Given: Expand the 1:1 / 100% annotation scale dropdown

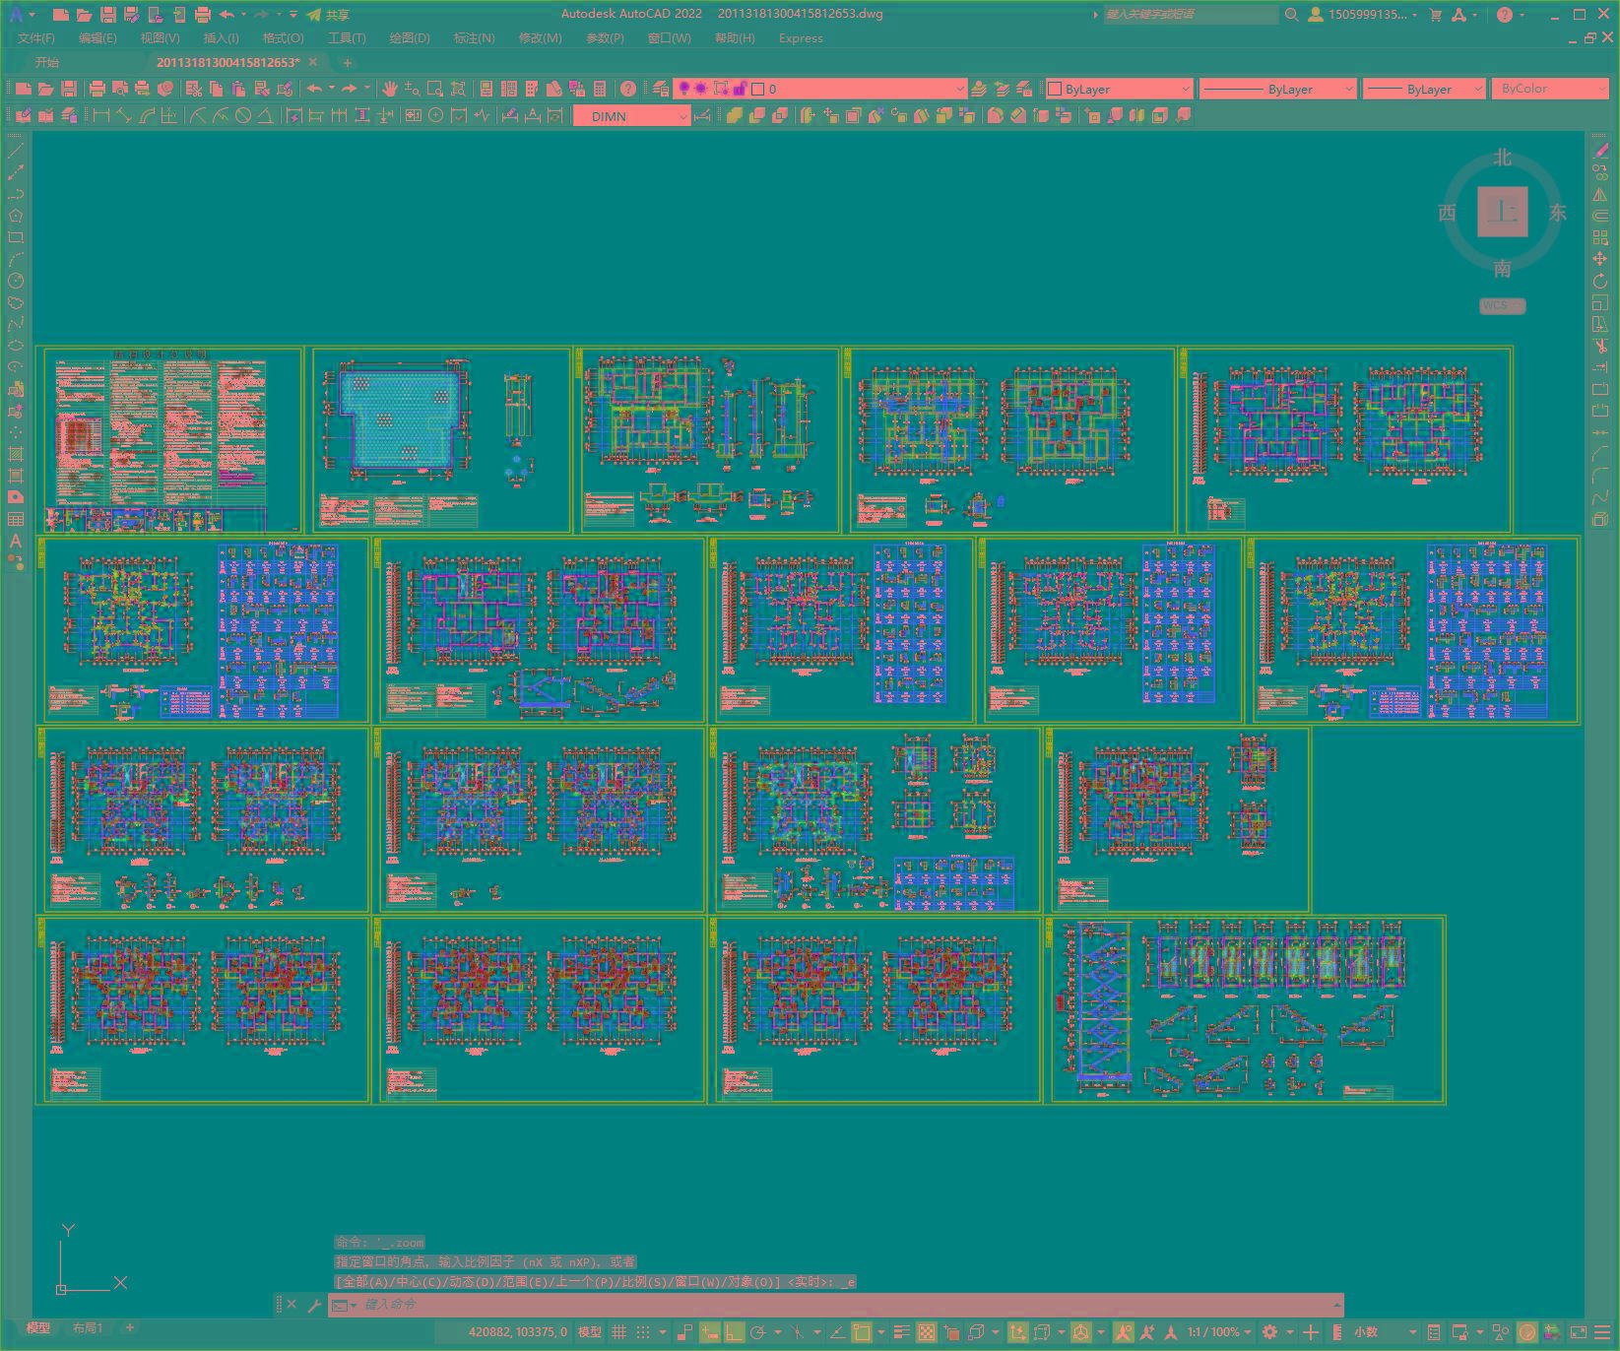Looking at the screenshot, I should (1219, 1332).
